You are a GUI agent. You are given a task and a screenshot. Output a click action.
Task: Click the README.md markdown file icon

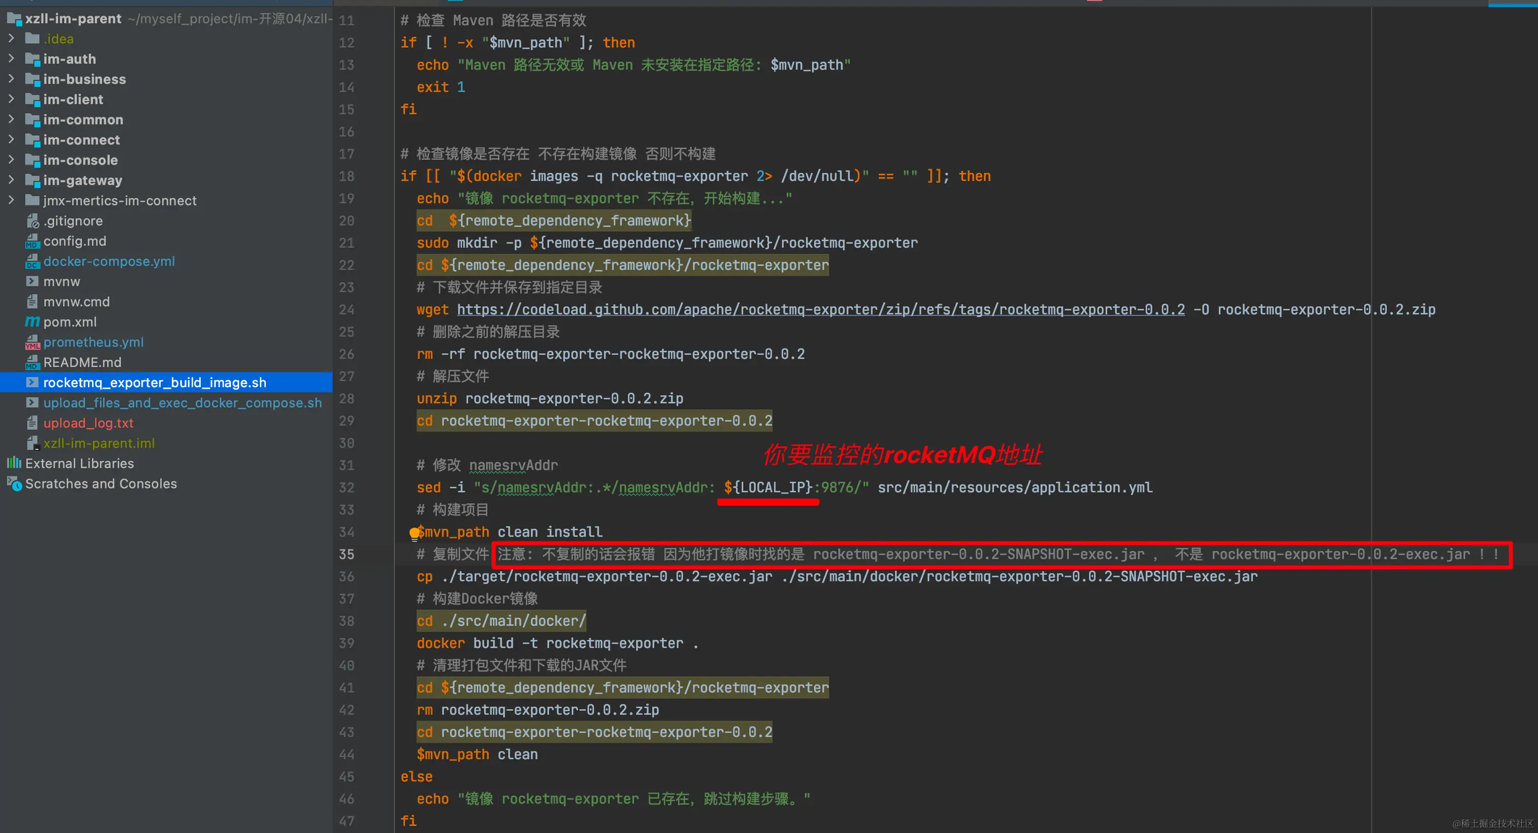tap(32, 363)
